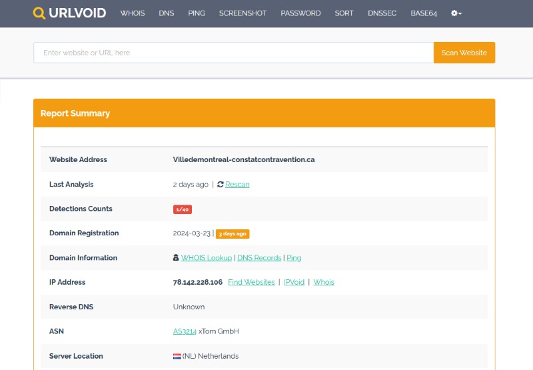The image size is (533, 370).
Task: Open the SORT menu item
Action: pos(344,13)
